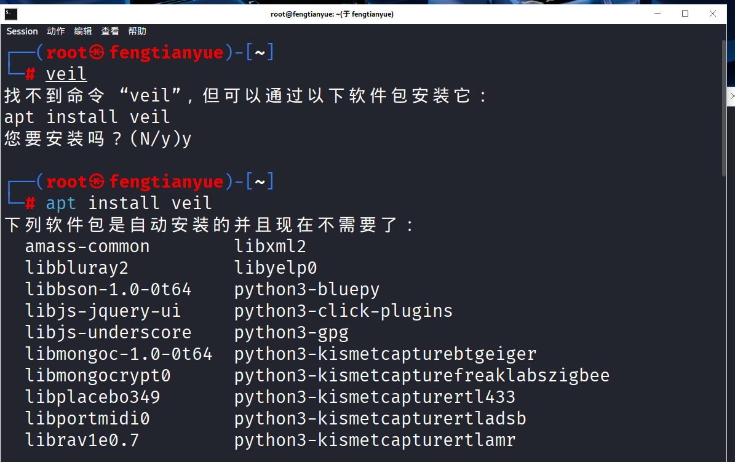Click the libmongocrypt0 package name
The image size is (735, 462).
click(x=98, y=376)
